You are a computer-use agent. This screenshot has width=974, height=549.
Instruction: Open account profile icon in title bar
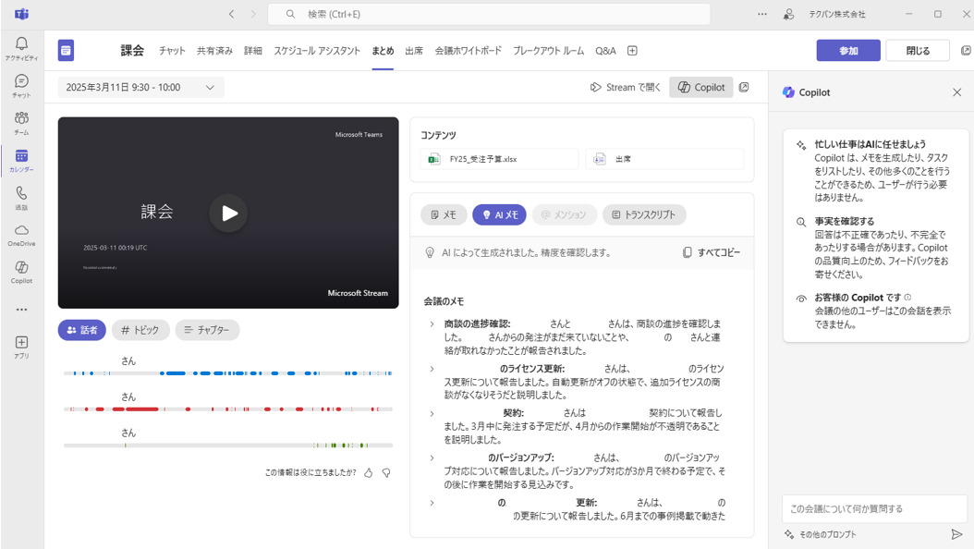789,14
